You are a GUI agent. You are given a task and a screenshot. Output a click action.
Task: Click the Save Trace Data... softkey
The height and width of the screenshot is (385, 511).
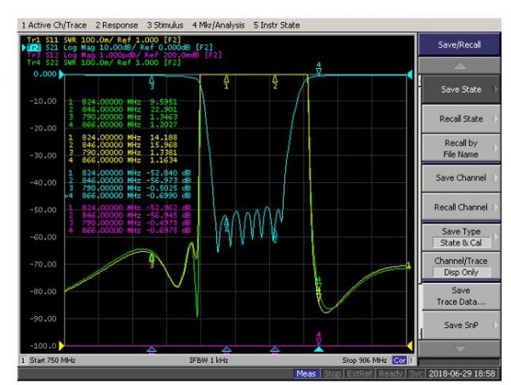461,296
